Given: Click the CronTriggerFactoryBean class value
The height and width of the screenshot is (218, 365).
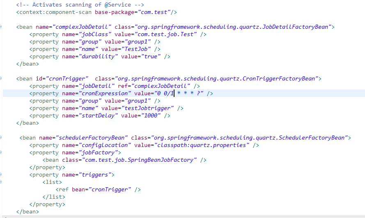Looking at the screenshot, I should tap(216, 79).
